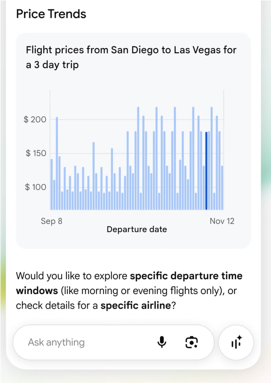Select the tall bar above $200 near Sep 8

pos(57,163)
